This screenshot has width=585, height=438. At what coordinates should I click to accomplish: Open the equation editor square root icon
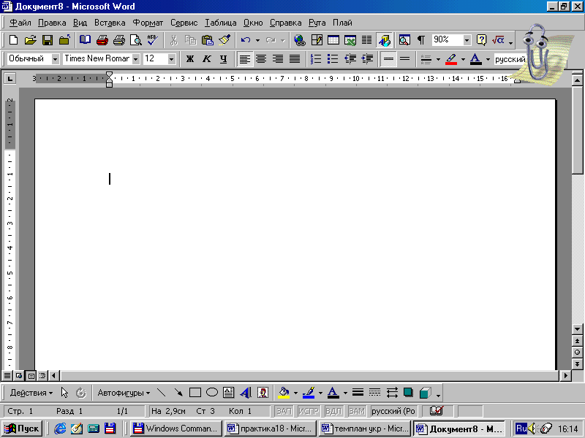click(498, 40)
